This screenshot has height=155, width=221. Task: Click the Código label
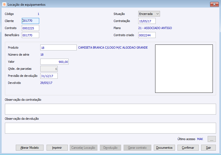(9, 14)
